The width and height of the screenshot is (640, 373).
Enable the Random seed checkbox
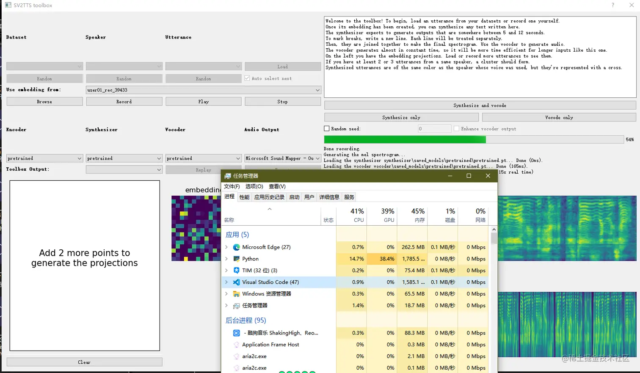[327, 128]
